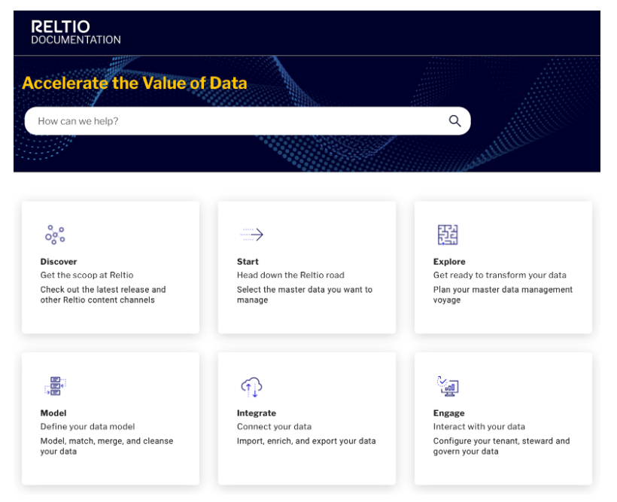Click 'Plan your master data management voyage' text

click(x=503, y=294)
